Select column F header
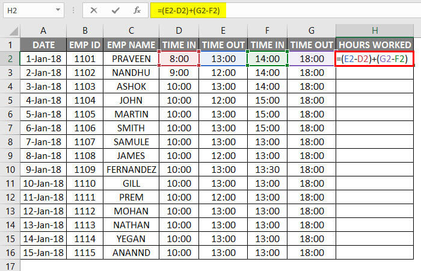 point(267,30)
